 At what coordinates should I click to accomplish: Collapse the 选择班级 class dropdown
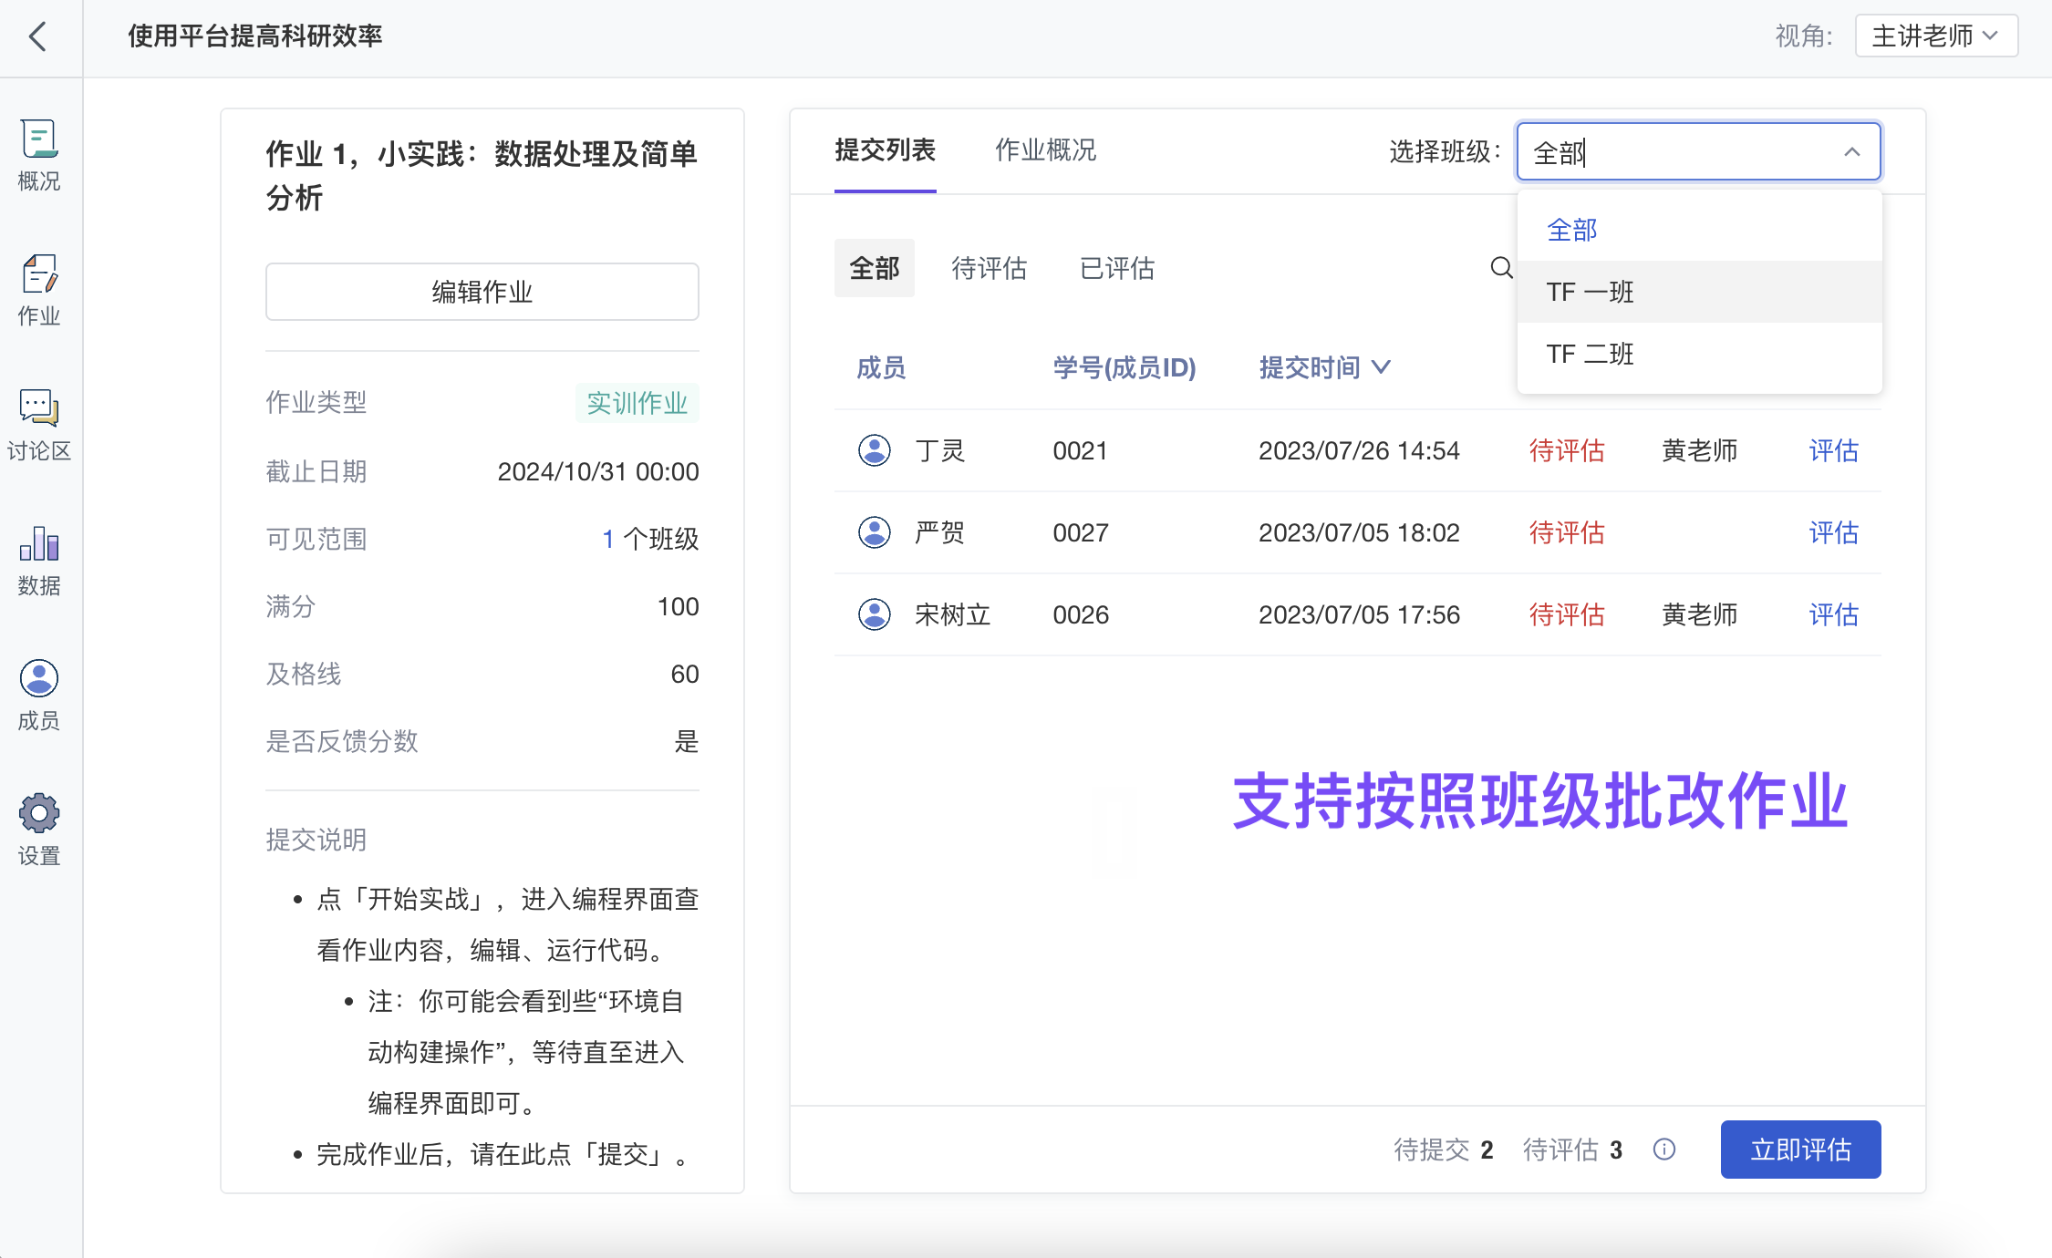tap(1851, 152)
